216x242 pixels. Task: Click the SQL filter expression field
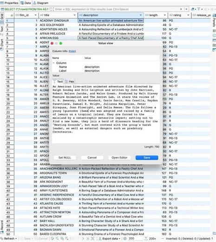coord(117,9)
